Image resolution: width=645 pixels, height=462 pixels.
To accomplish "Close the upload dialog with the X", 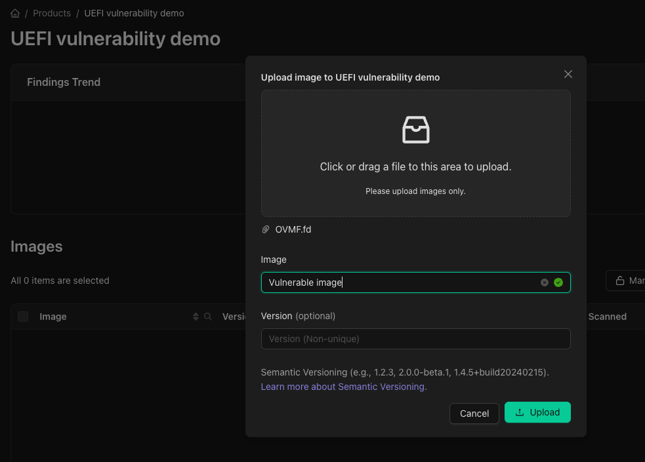I will pyautogui.click(x=568, y=74).
